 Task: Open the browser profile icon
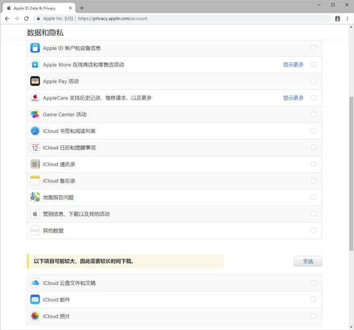click(x=337, y=19)
